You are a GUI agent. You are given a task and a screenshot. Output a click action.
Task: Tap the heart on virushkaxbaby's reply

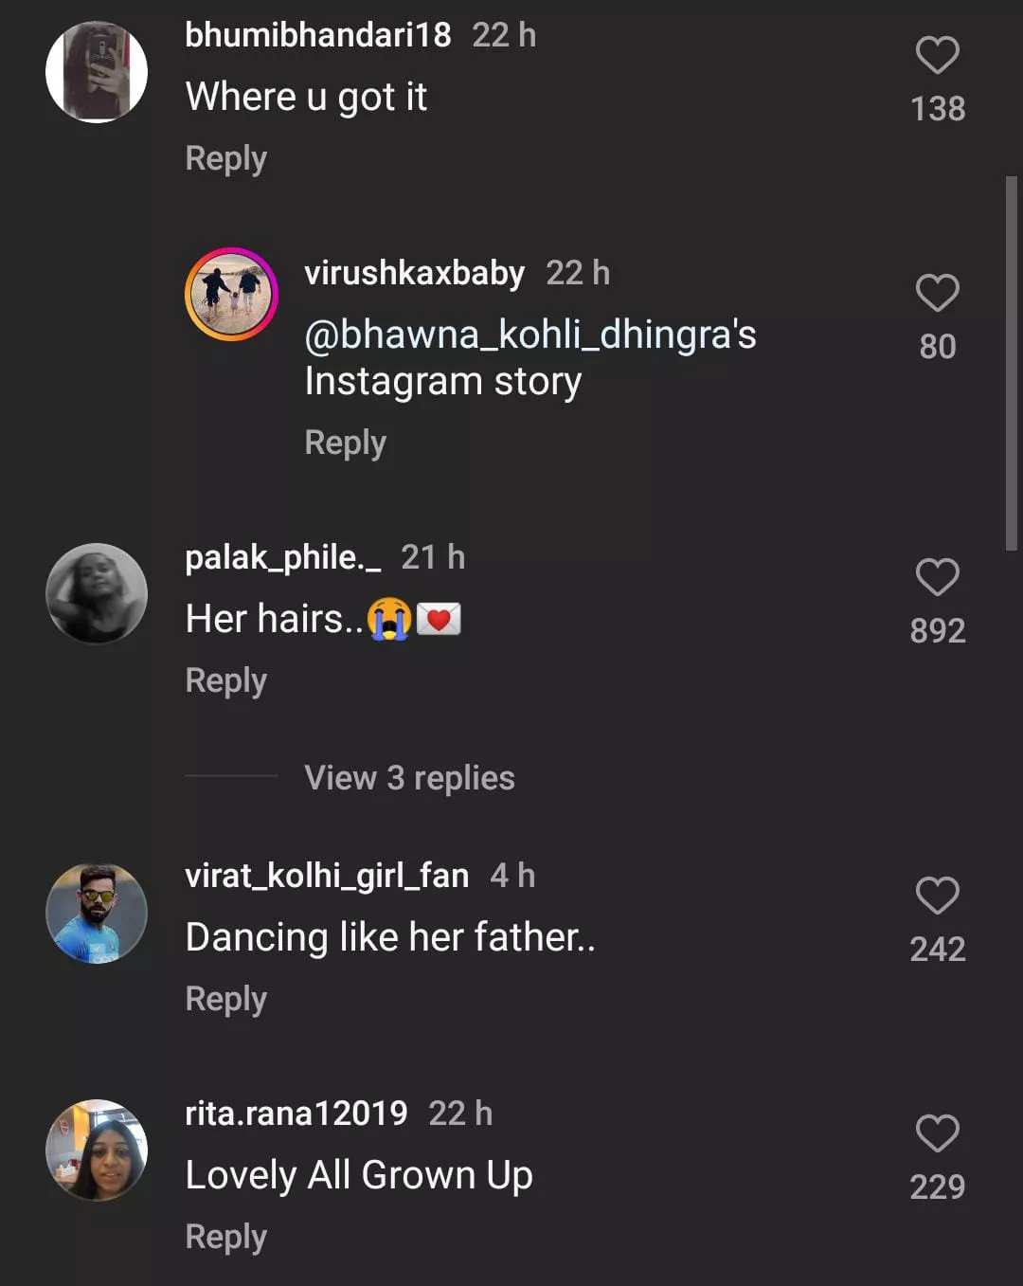click(x=937, y=294)
